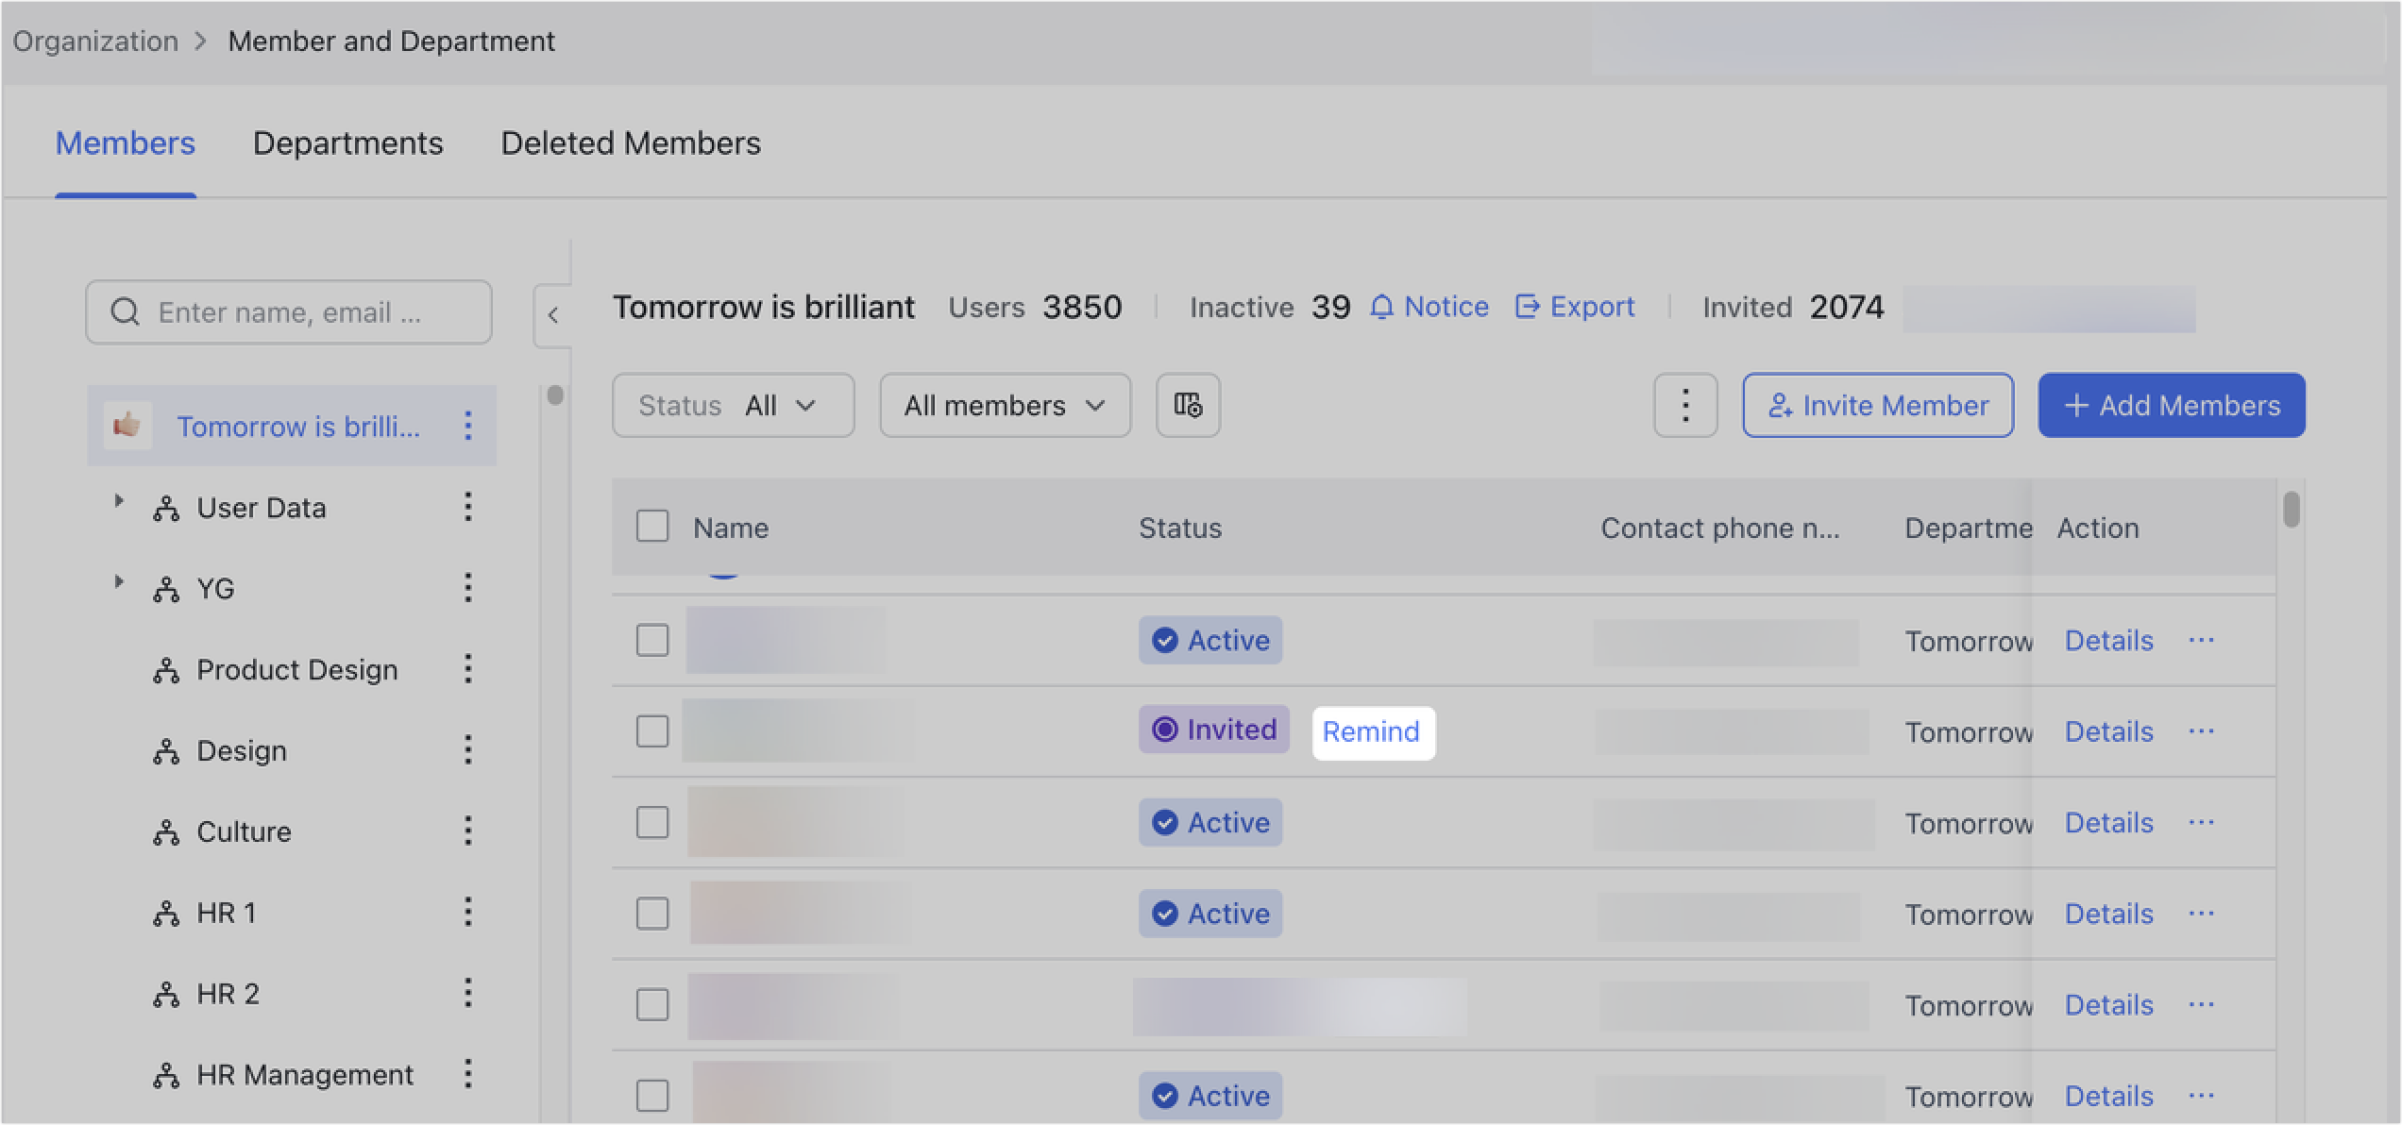Check the checkbox on the first Active row
Image resolution: width=2402 pixels, height=1125 pixels.
coord(652,640)
